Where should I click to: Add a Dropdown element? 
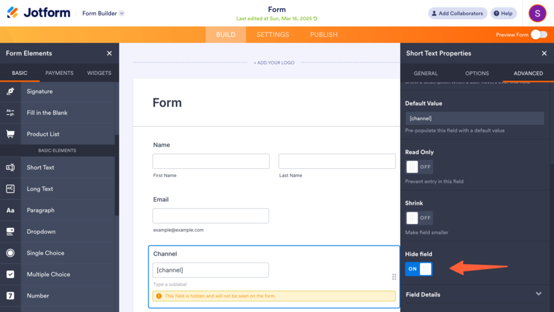coord(57,232)
